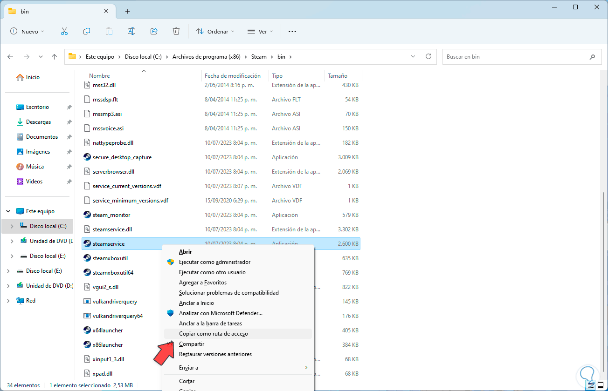Click the Delete trash icon in toolbar

pos(176,31)
